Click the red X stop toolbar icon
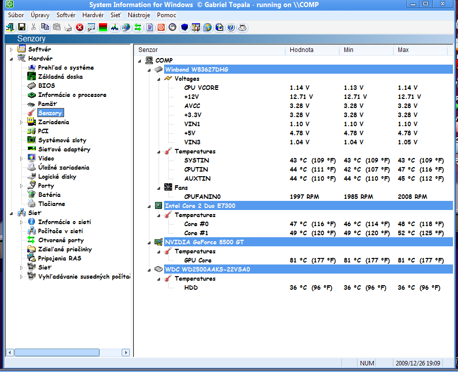The image size is (458, 372). [x=79, y=27]
